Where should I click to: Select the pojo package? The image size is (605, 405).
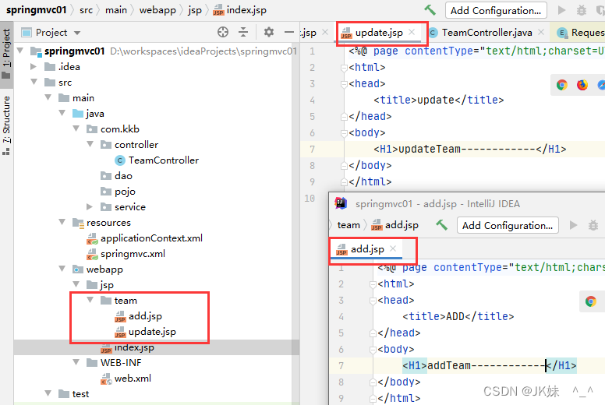pyautogui.click(x=118, y=192)
